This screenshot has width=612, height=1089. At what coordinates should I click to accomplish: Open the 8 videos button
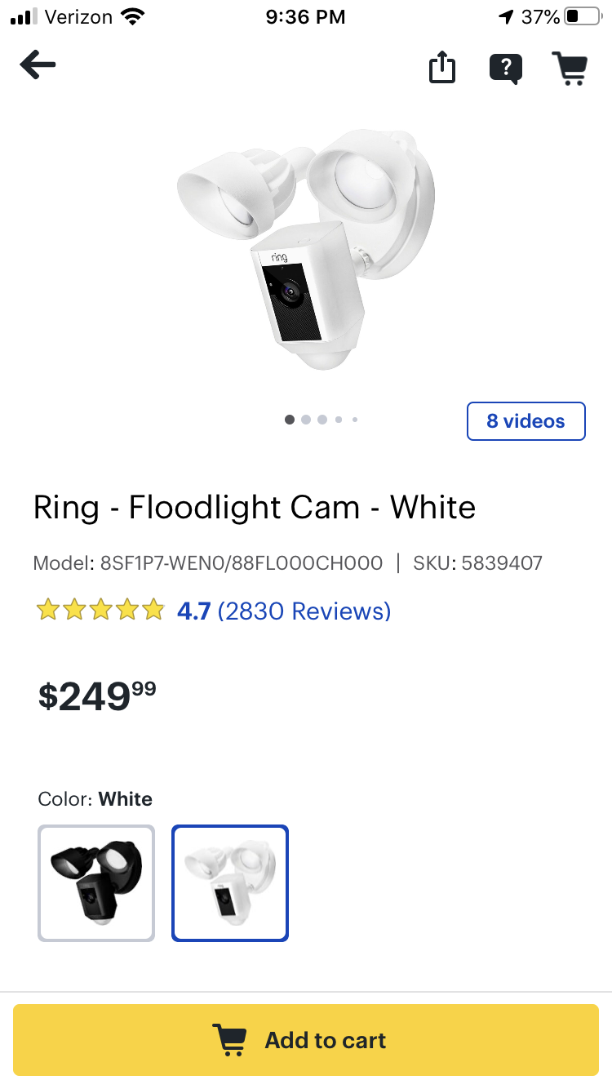point(526,421)
